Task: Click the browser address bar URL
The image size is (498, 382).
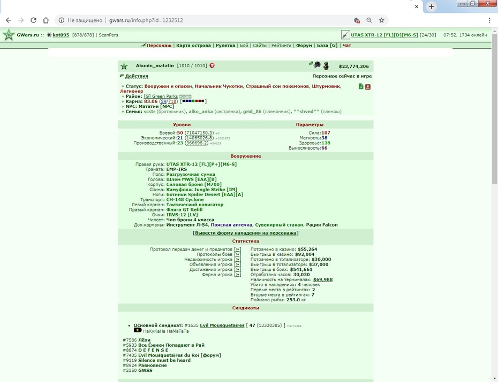Action: click(x=146, y=20)
